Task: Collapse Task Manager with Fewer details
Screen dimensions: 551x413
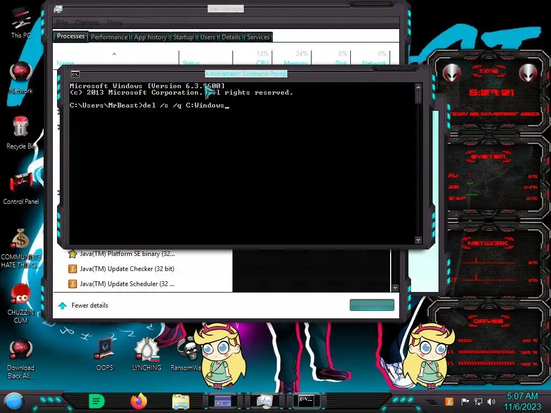Action: (x=83, y=305)
